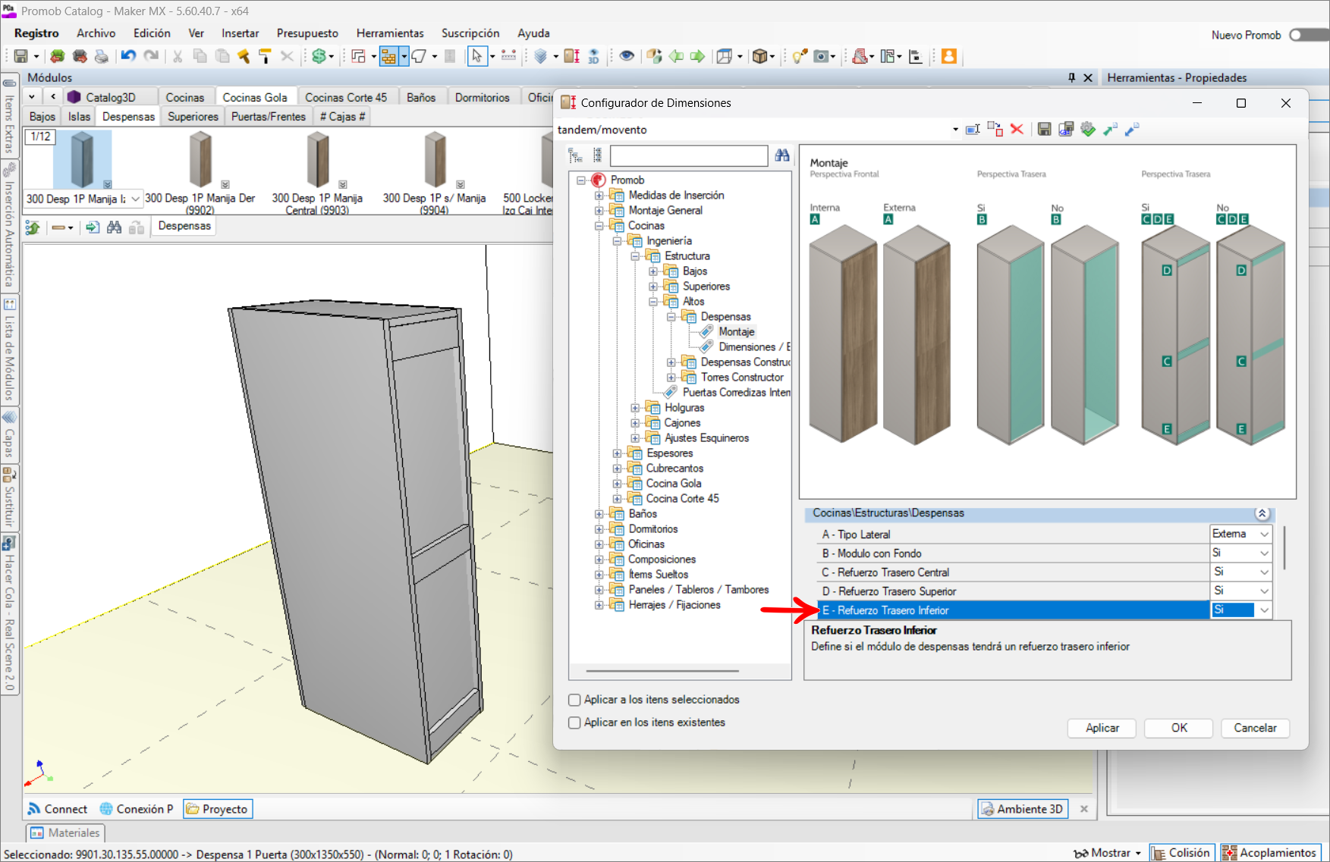Open the A - Tipo Lateral dropdown
This screenshot has height=862, width=1330.
coord(1264,534)
